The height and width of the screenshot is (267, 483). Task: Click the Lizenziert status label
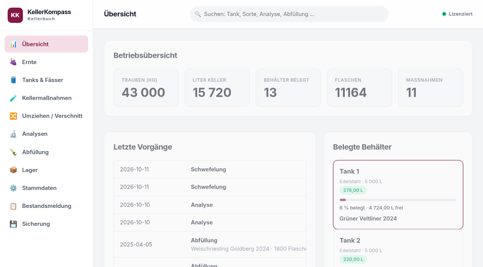[x=460, y=14]
